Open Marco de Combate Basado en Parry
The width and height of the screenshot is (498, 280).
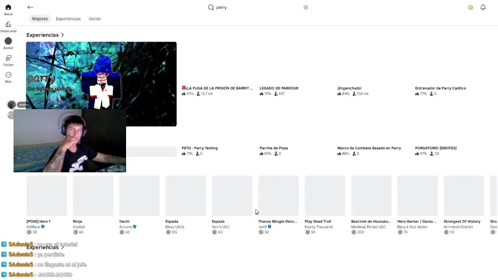pyautogui.click(x=369, y=148)
